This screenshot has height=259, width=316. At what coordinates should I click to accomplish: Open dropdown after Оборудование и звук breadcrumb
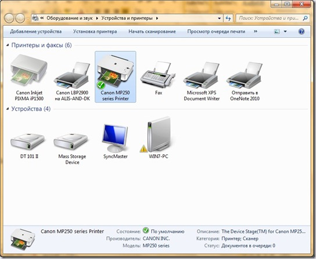97,19
